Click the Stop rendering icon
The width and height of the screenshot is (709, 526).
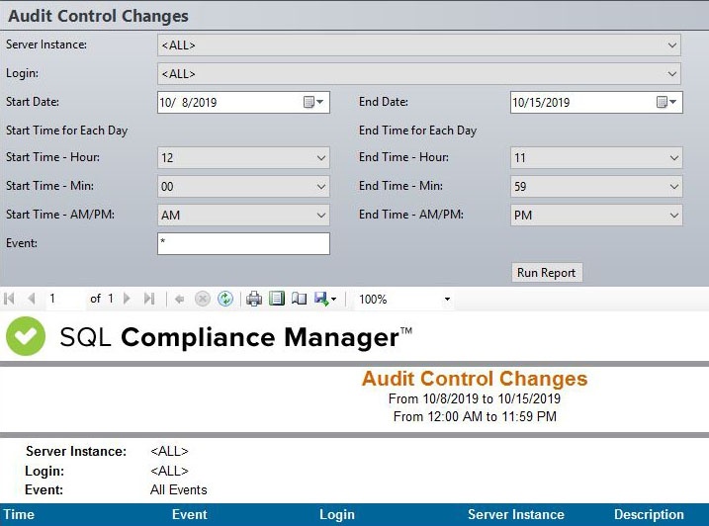[203, 299]
